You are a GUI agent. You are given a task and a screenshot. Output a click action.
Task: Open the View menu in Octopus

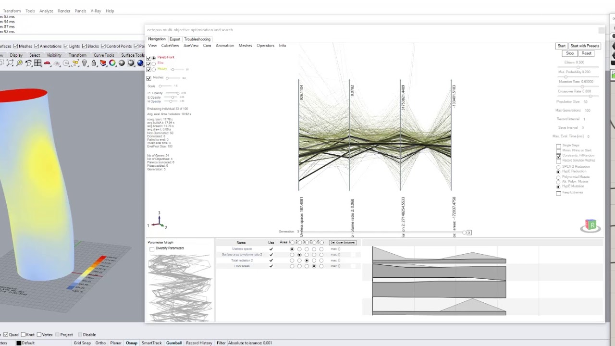[152, 46]
